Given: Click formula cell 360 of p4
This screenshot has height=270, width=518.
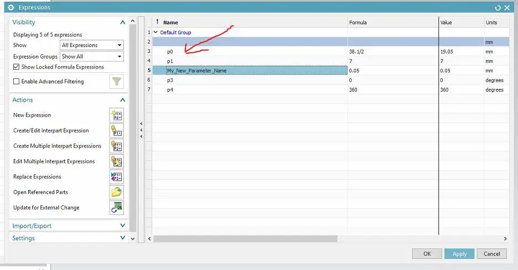Looking at the screenshot, I should 393,89.
